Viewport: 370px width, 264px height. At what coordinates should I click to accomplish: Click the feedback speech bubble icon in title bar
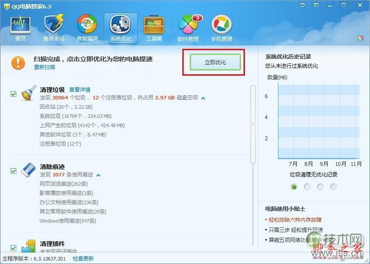tap(302, 5)
